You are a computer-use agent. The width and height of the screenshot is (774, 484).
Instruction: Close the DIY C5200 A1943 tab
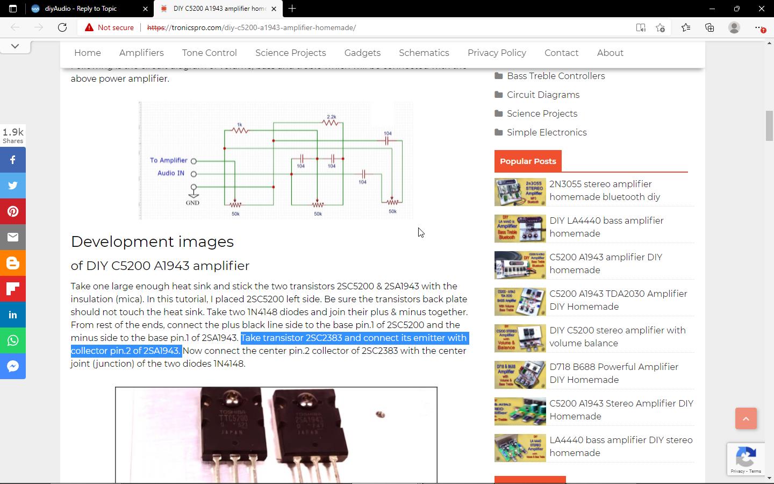(x=274, y=9)
